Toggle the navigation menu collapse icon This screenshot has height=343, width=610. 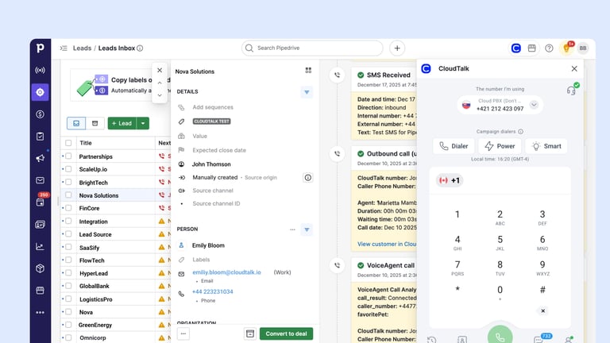click(x=64, y=48)
